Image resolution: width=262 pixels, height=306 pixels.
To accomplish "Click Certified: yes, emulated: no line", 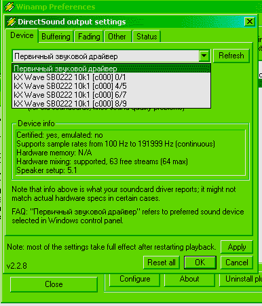I will click(x=60, y=135).
